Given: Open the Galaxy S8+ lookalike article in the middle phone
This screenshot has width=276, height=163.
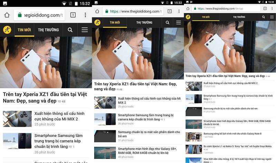Looking at the screenshot, I should point(148,151).
